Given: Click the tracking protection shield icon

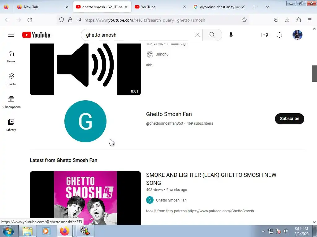Looking at the screenshot, I should (62, 20).
